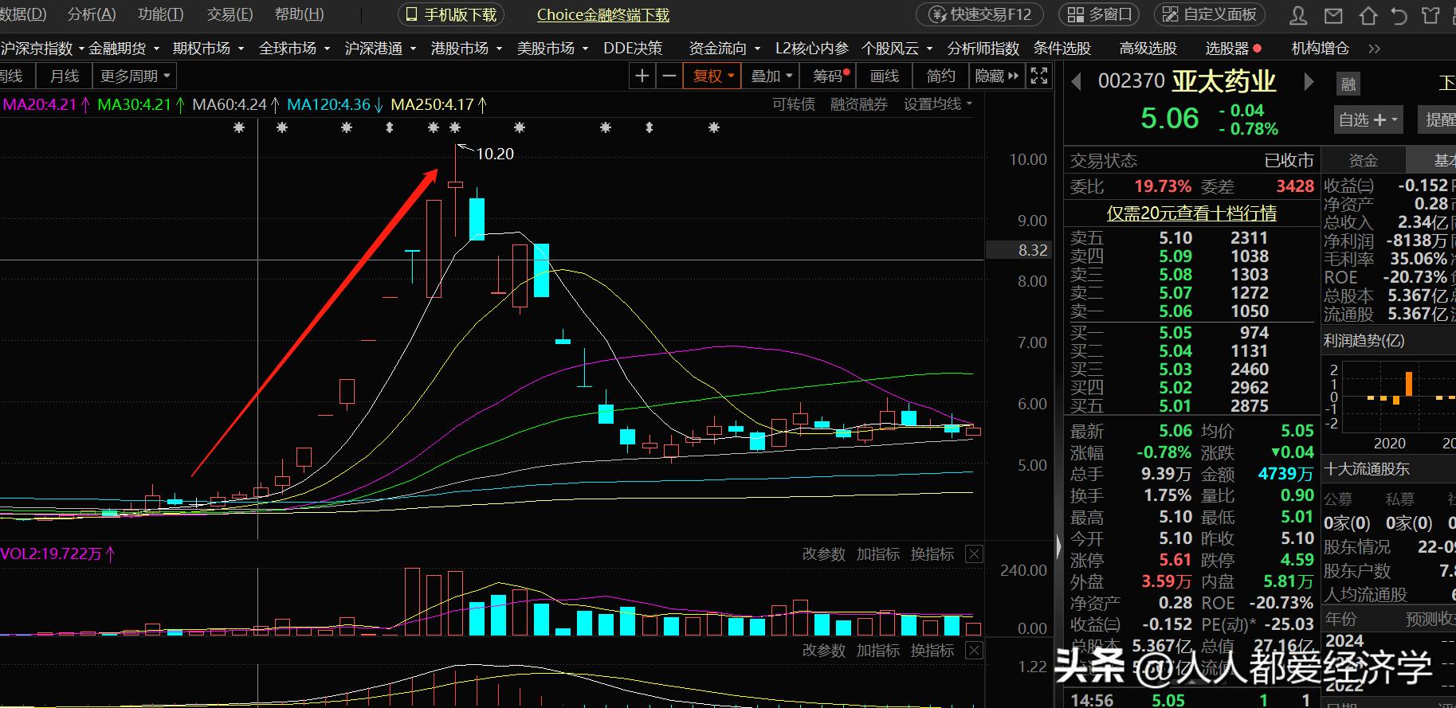Click the 10.20 high-price marker
Viewport: 1456px width, 708px height.
point(495,154)
